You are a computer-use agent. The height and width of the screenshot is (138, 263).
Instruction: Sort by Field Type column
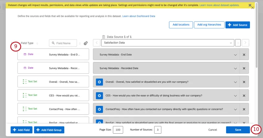click(37, 43)
